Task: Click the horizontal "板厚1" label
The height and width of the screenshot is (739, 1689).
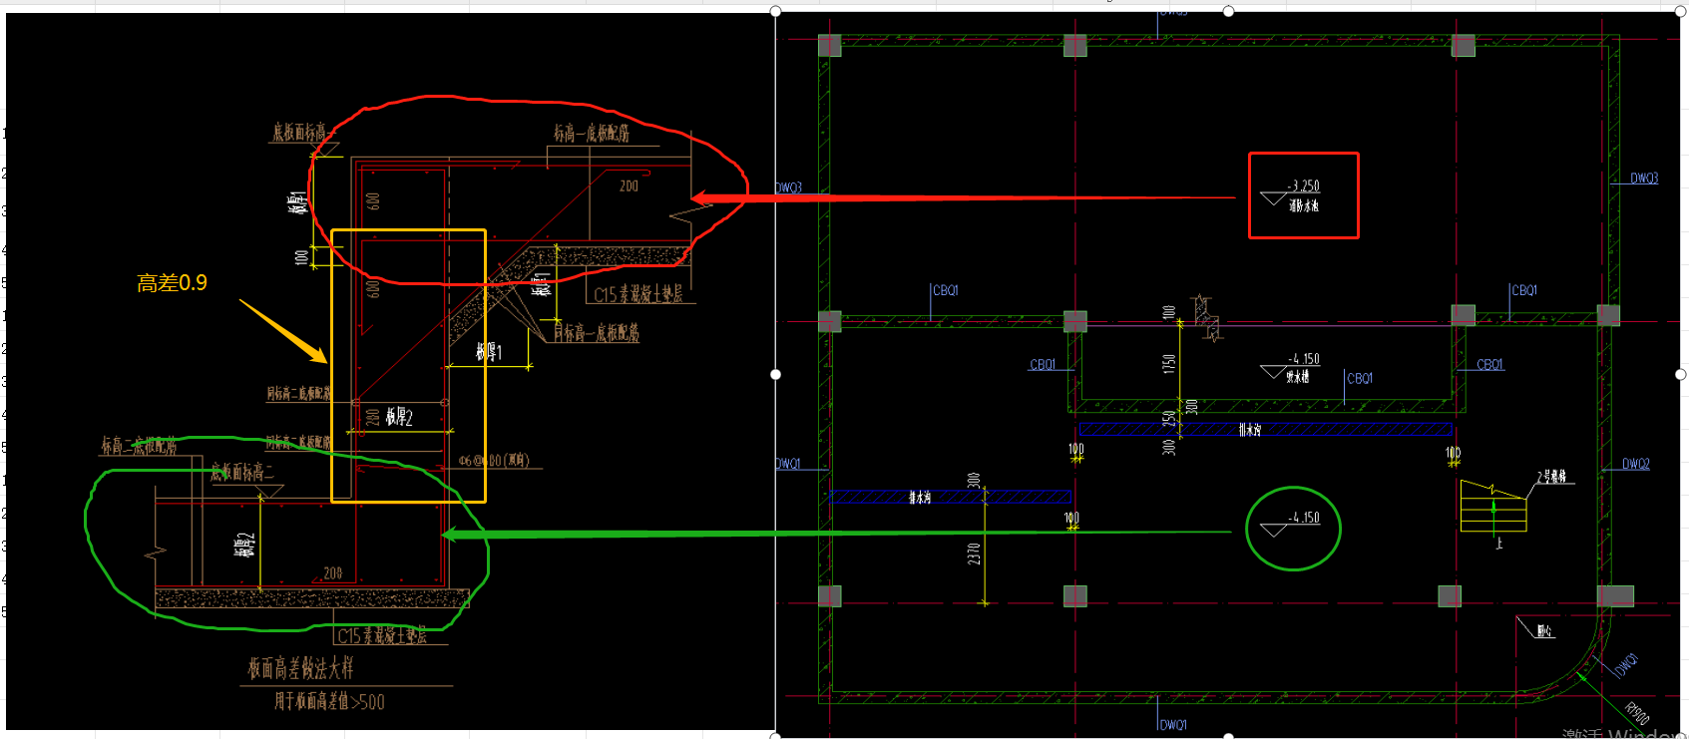Action: [489, 351]
